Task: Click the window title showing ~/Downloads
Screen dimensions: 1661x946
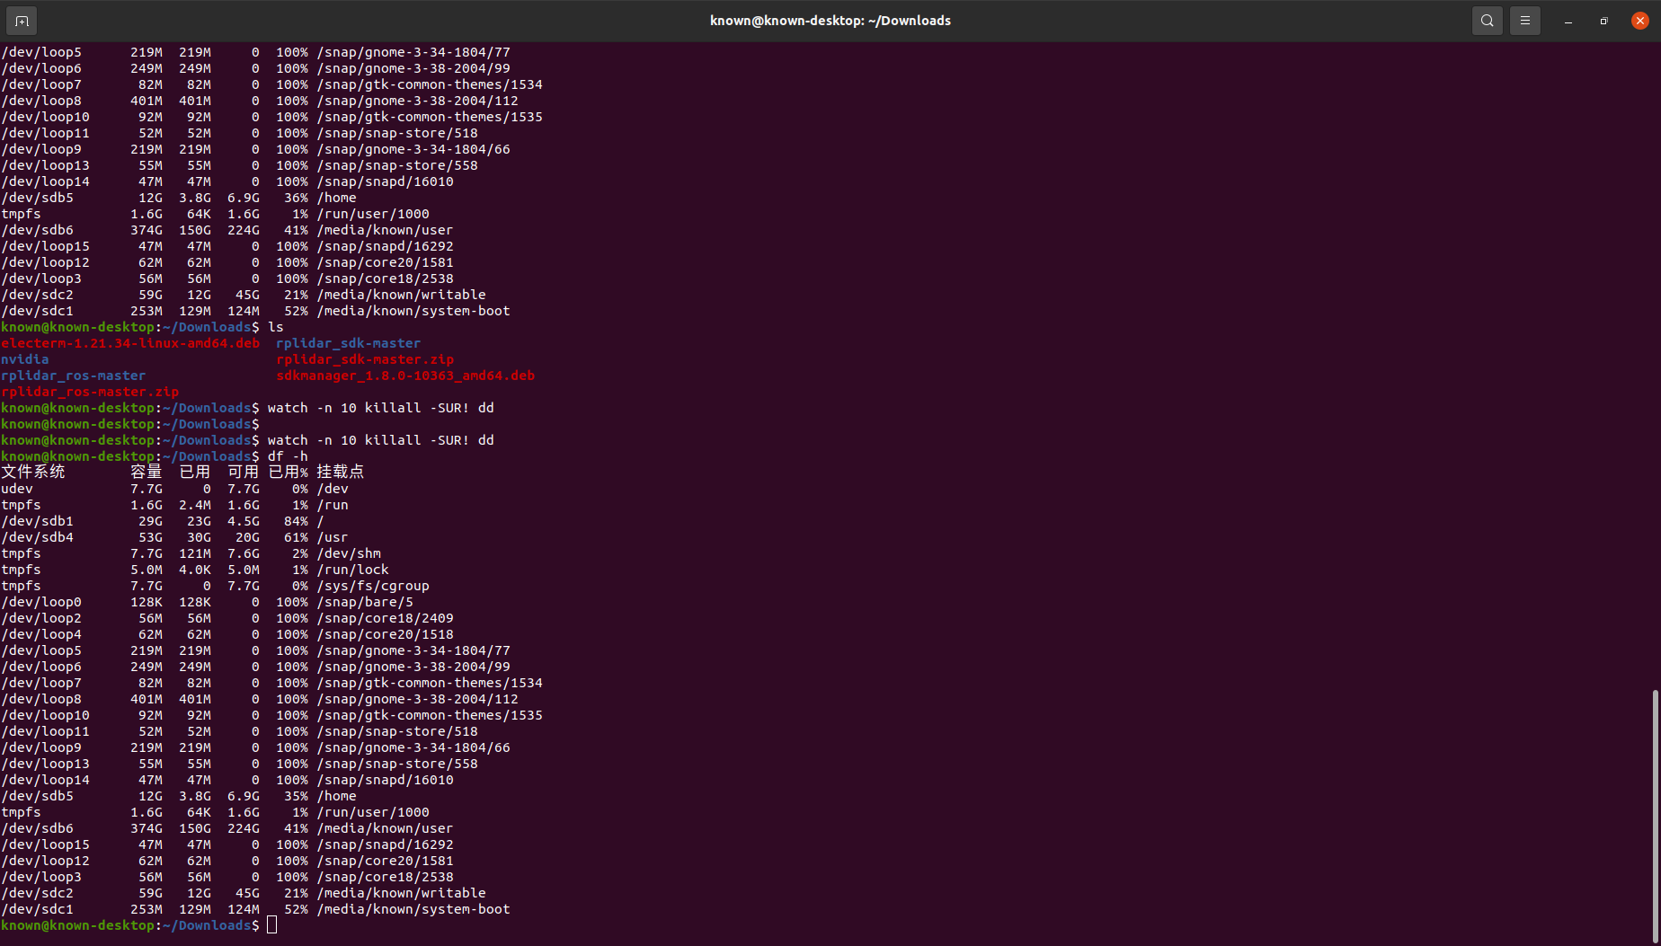Action: pos(830,20)
